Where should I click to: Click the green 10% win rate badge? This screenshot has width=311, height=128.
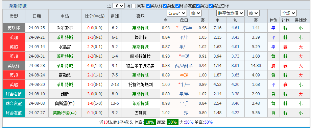click(x=150, y=122)
